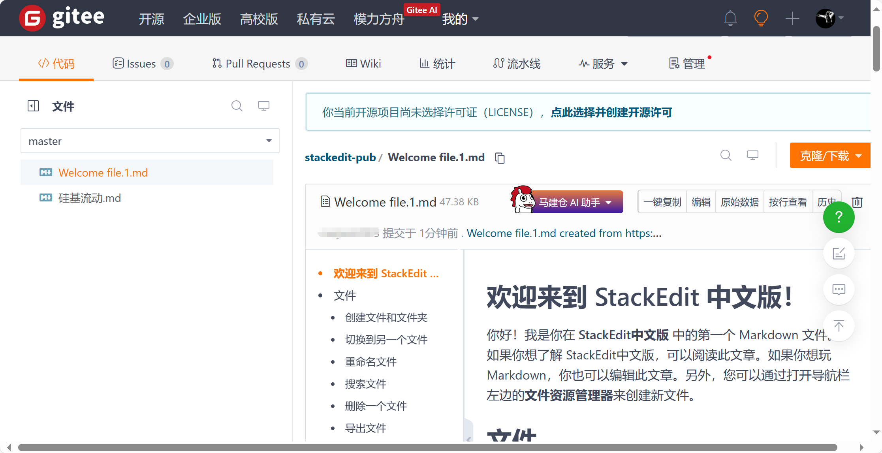The height and width of the screenshot is (453, 882).
Task: Open file search in the sidebar
Action: (x=237, y=106)
